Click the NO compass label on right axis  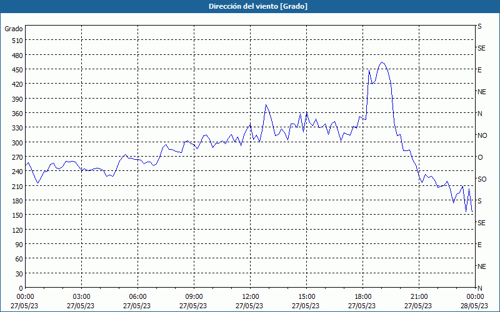pos(482,135)
